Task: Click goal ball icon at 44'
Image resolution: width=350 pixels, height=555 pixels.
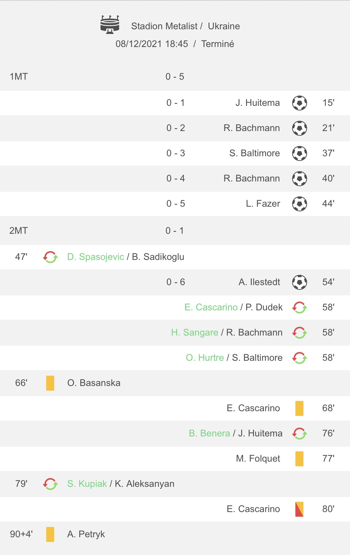Action: coord(300,204)
